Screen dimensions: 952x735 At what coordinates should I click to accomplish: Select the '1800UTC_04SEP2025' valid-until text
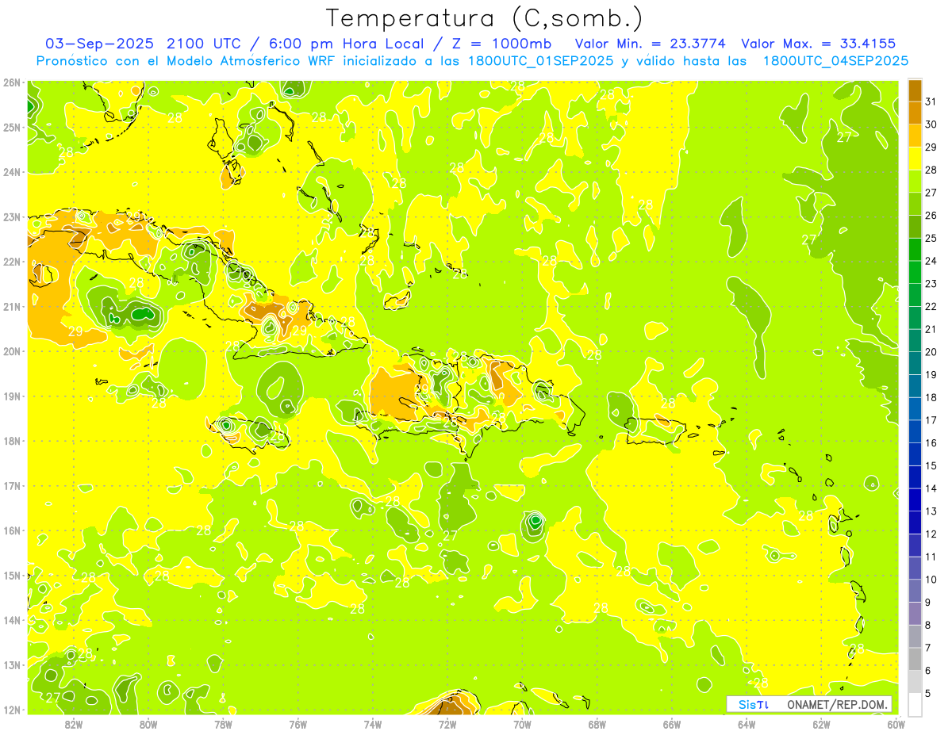click(x=835, y=61)
